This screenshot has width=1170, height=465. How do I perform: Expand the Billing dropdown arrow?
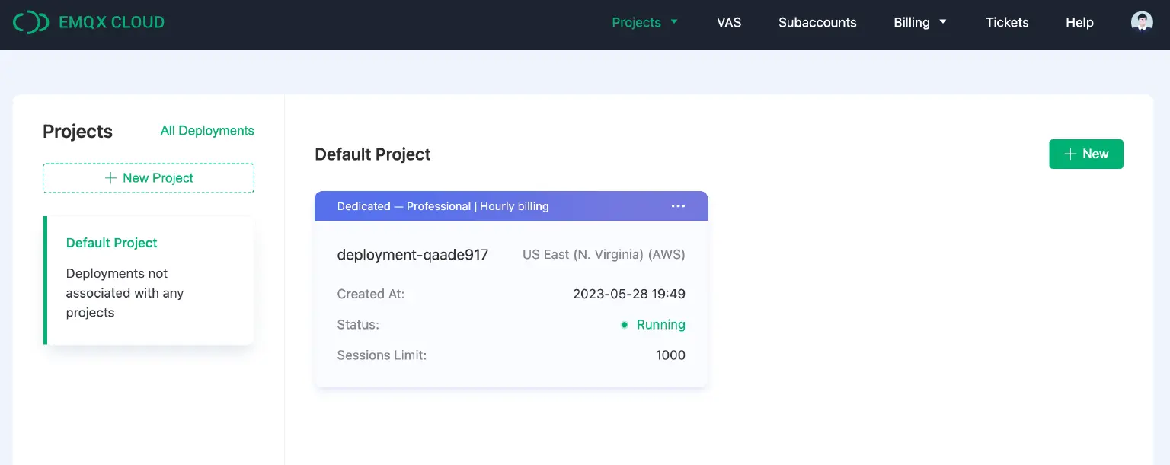click(943, 22)
